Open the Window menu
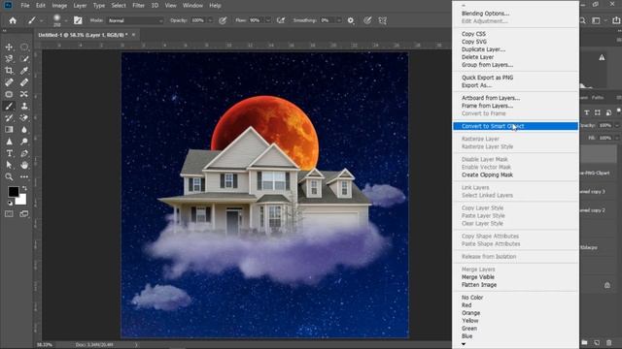 point(192,6)
